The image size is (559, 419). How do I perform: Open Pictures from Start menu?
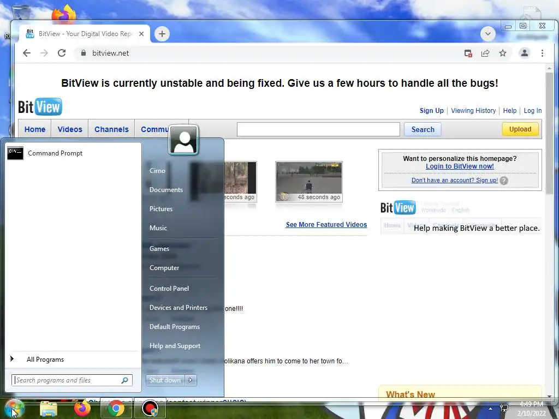click(x=161, y=209)
